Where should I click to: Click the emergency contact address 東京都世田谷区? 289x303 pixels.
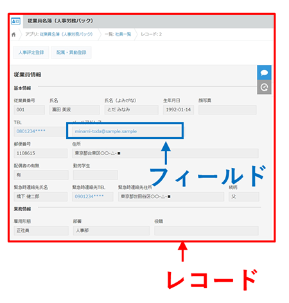(171, 196)
